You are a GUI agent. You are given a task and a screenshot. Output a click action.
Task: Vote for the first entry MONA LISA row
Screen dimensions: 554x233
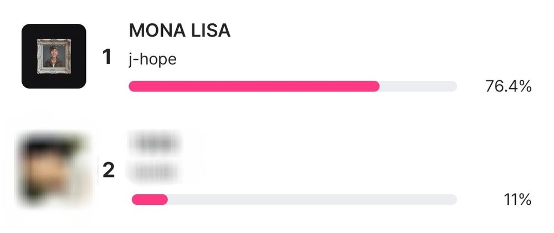pyautogui.click(x=276, y=56)
